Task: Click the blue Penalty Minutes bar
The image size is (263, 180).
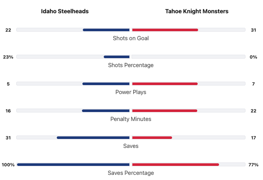Action: (x=105, y=111)
